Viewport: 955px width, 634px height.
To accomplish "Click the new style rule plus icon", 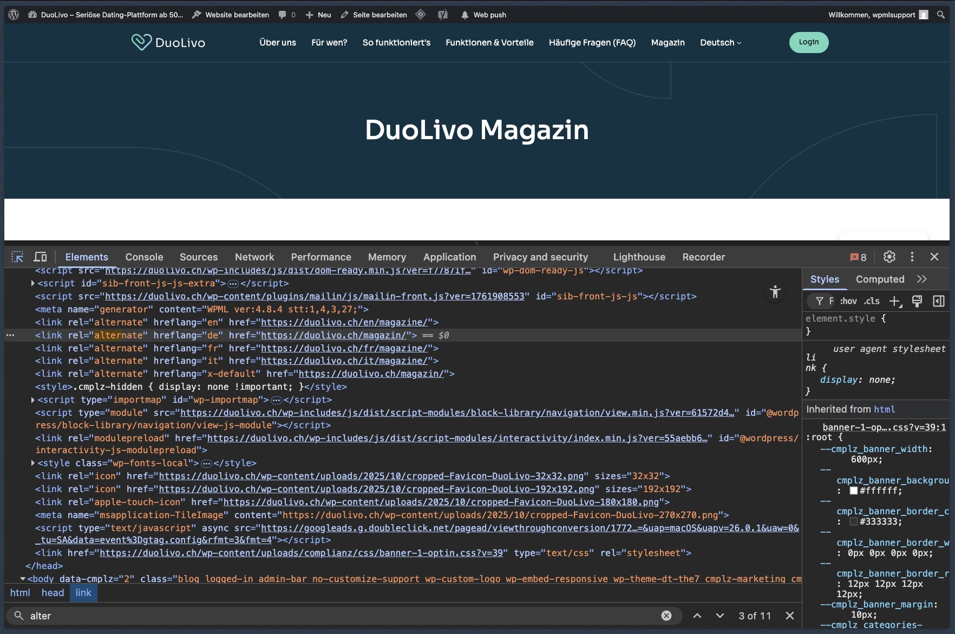I will 894,301.
